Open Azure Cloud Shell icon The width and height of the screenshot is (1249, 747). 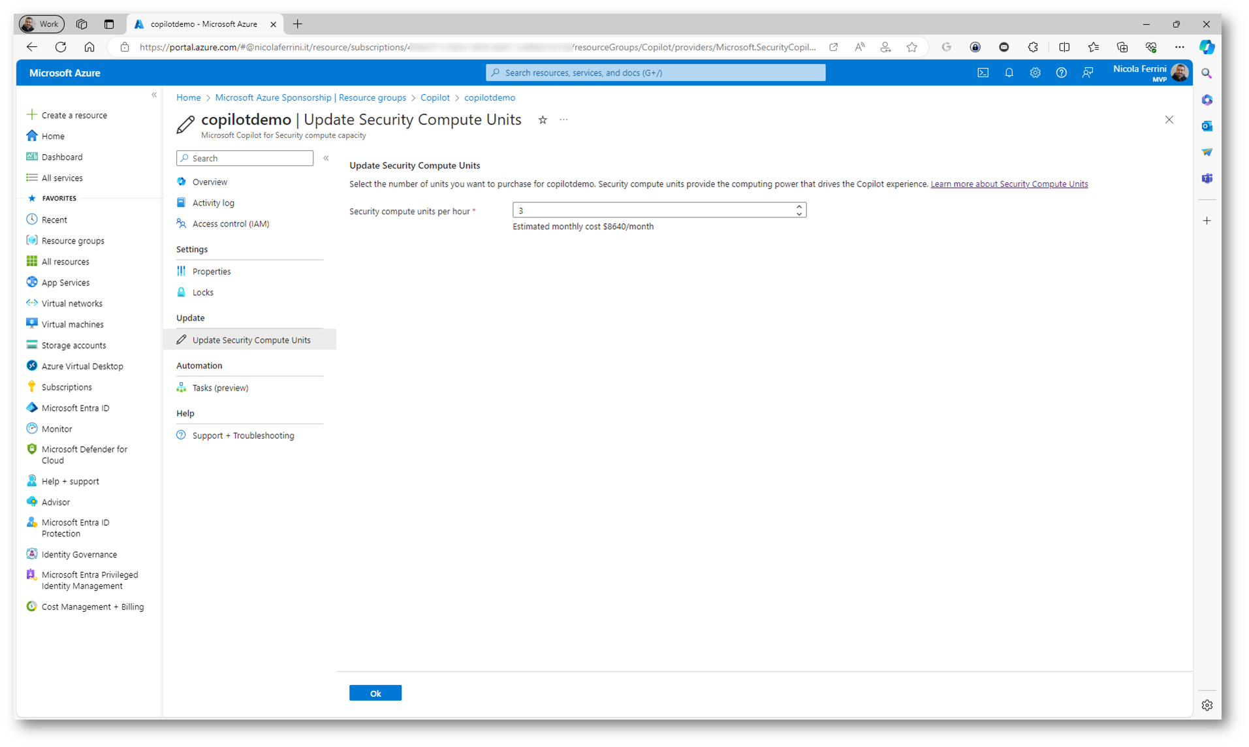tap(983, 72)
